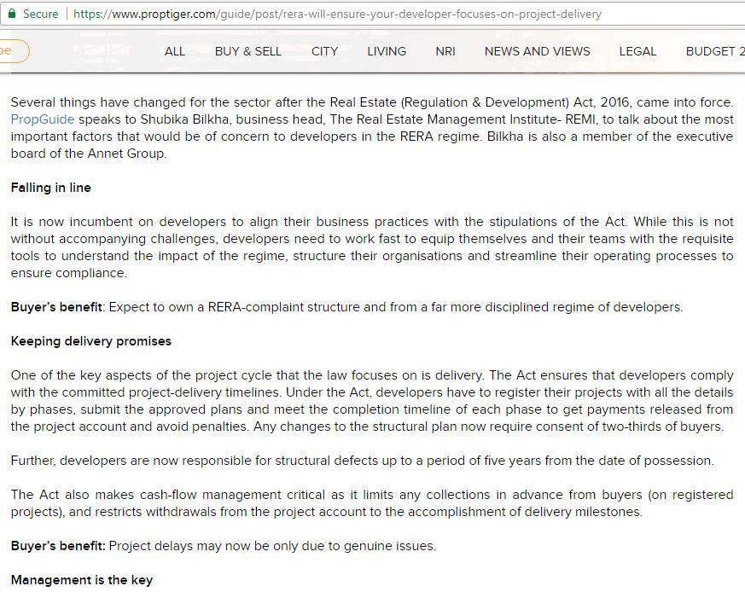Click the paragraph starting 'It is now incumbent'
The width and height of the screenshot is (745, 592).
(372, 247)
